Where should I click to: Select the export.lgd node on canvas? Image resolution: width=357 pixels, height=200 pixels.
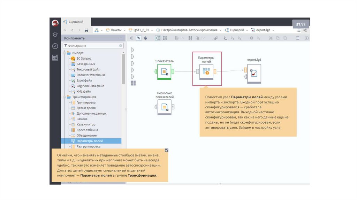pos(254,74)
